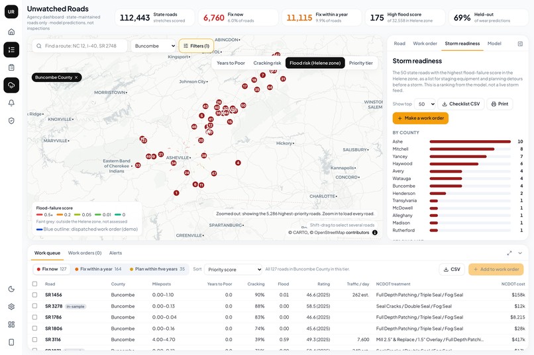Click Add to work order button

pyautogui.click(x=496, y=270)
